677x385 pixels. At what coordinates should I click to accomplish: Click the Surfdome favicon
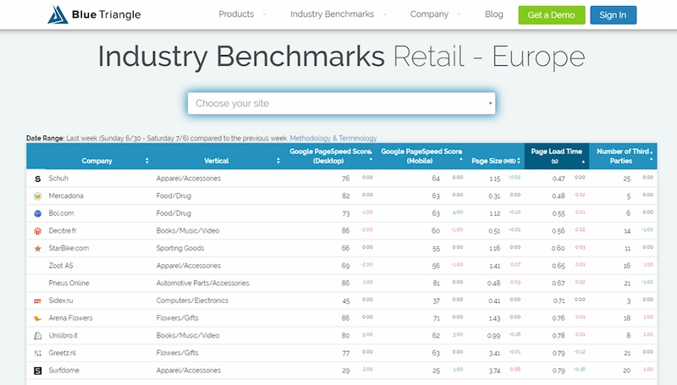[x=37, y=371]
